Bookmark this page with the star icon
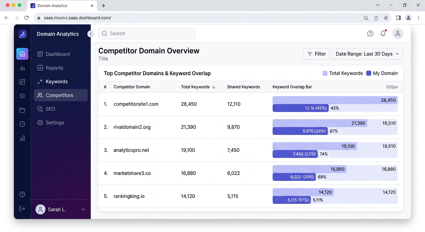The height and width of the screenshot is (232, 425). [x=386, y=18]
